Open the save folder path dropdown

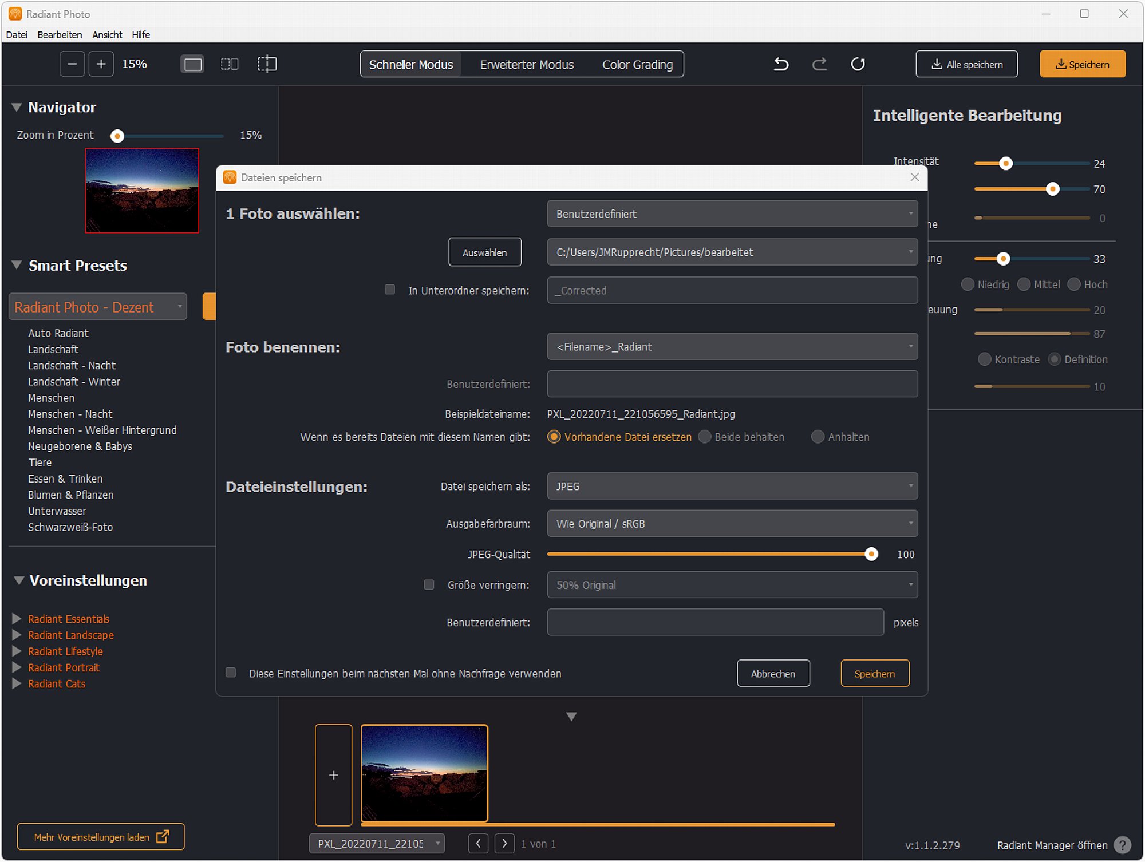[x=732, y=252]
